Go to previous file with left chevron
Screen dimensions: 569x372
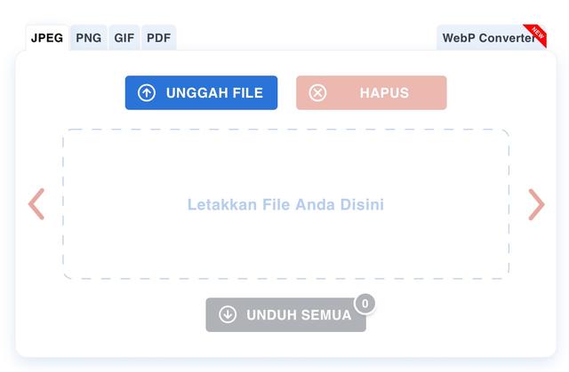[36, 204]
